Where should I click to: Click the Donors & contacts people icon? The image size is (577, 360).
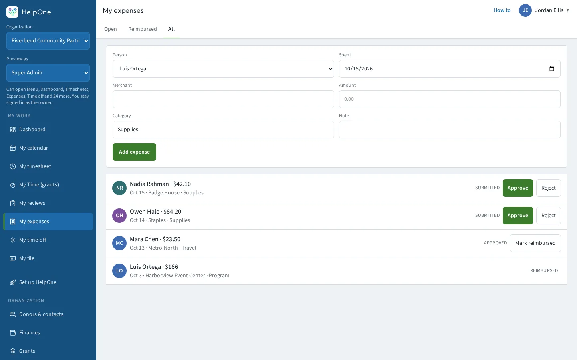click(13, 314)
